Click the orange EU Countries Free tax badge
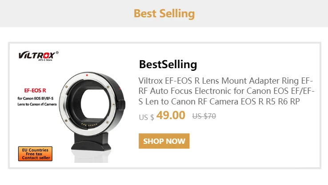Image resolution: width=328 pixels, height=185 pixels. click(x=35, y=154)
